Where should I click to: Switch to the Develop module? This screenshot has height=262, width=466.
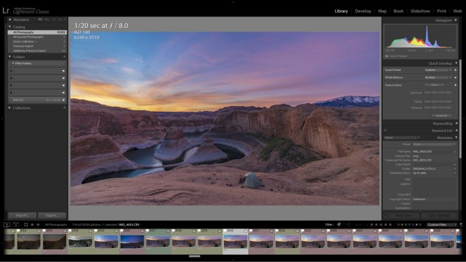(363, 11)
